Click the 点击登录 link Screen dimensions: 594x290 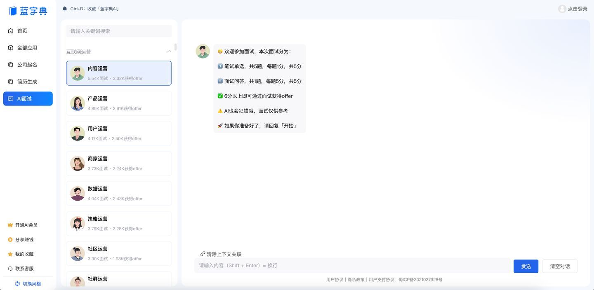click(577, 9)
